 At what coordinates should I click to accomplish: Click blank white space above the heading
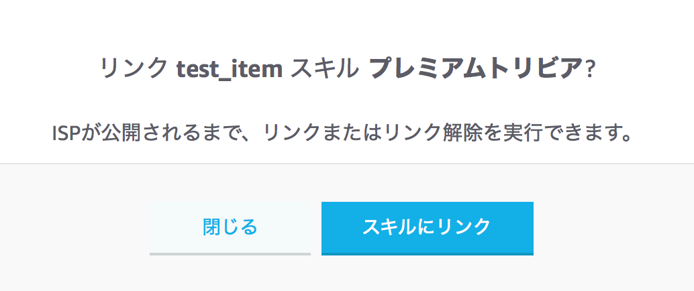347,23
